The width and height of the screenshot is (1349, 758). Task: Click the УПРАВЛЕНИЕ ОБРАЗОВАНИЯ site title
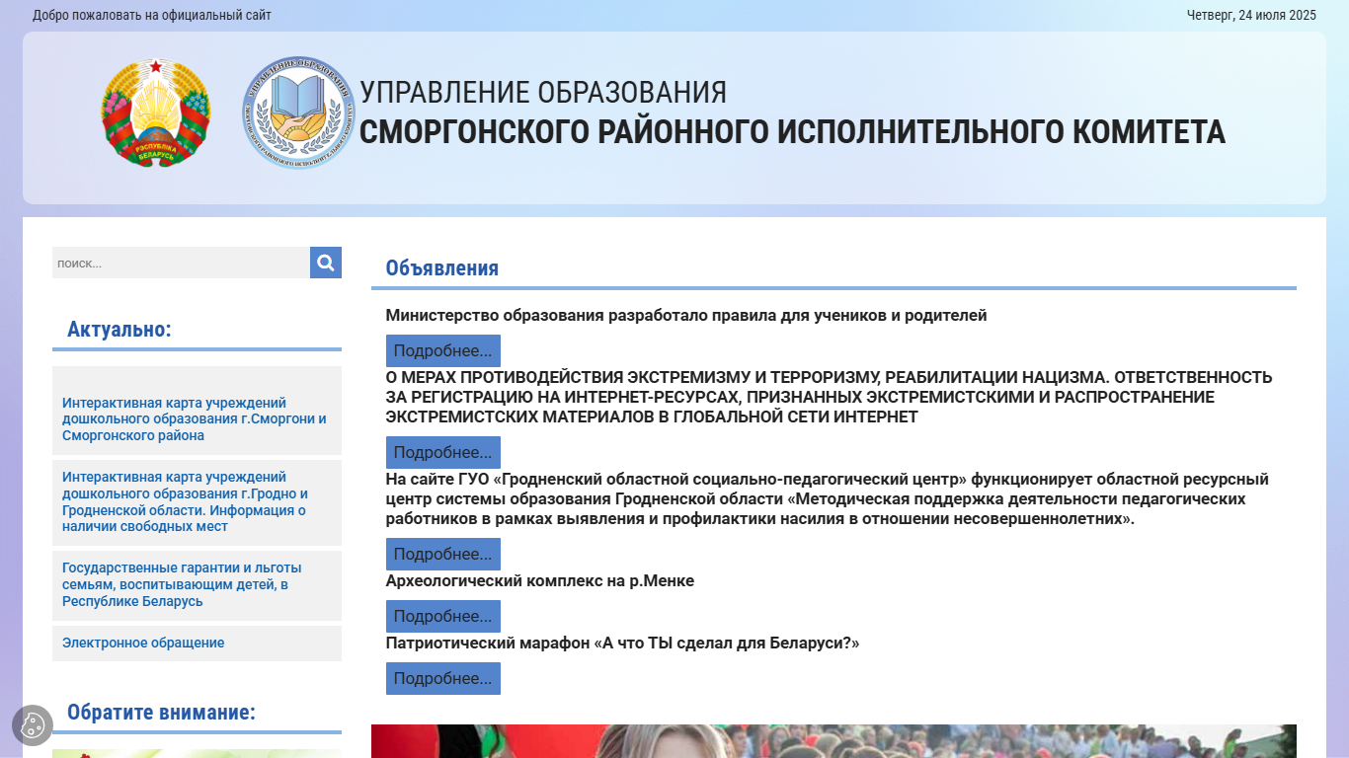click(x=543, y=93)
